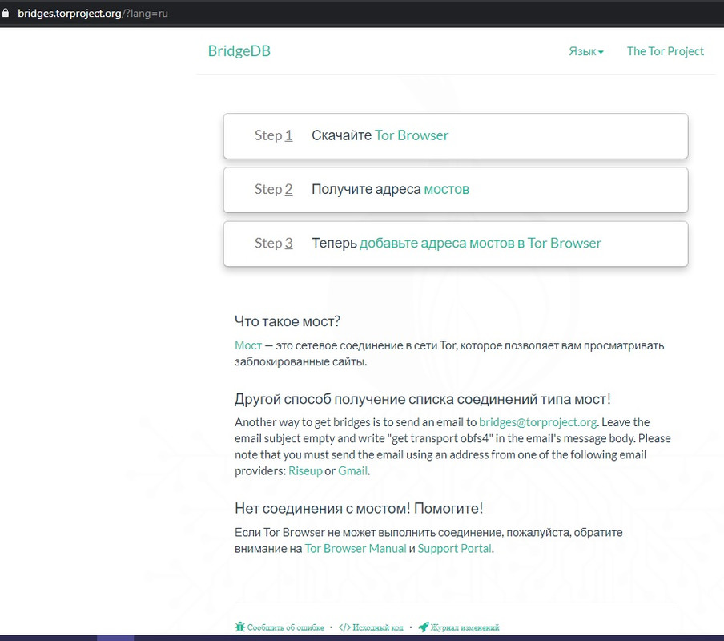Screen dimensions: 724x641
Task: Click the bridges@torproject.org email link
Action: [538, 422]
